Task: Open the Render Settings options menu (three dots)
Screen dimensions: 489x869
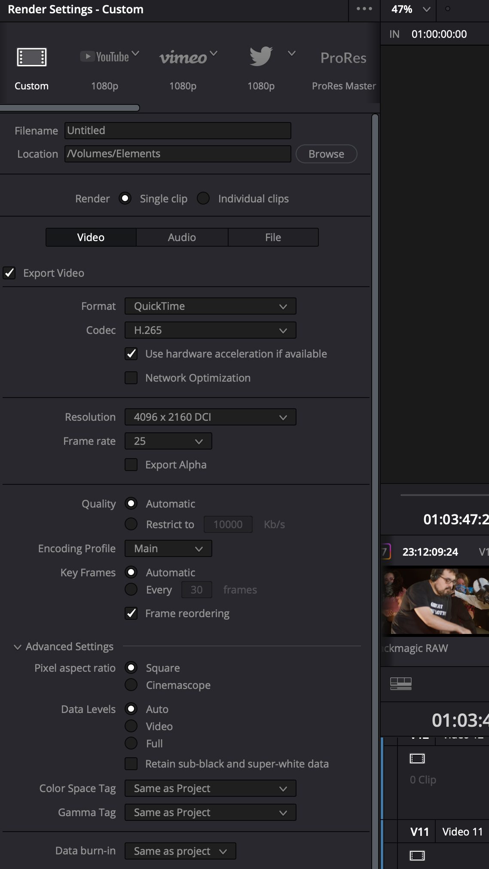Action: [x=364, y=9]
